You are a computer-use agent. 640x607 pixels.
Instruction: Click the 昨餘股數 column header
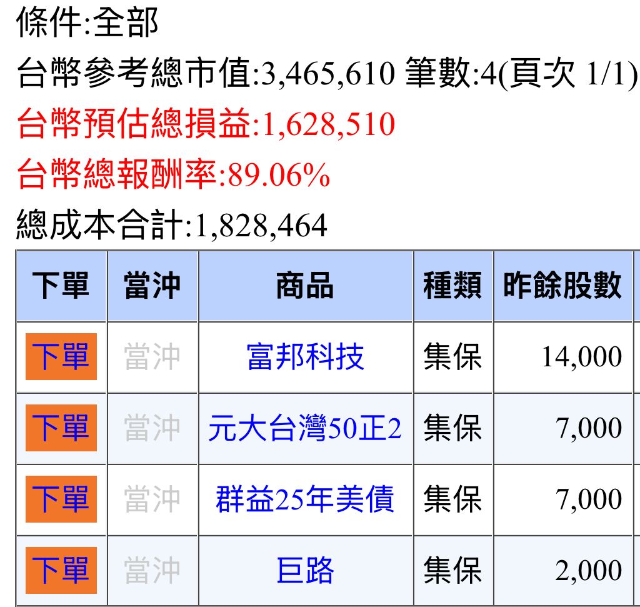562,286
